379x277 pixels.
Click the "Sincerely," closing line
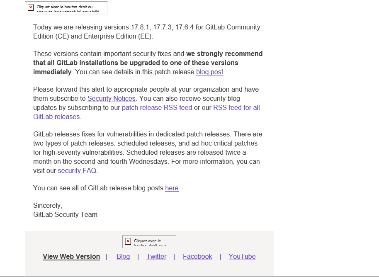coord(48,206)
